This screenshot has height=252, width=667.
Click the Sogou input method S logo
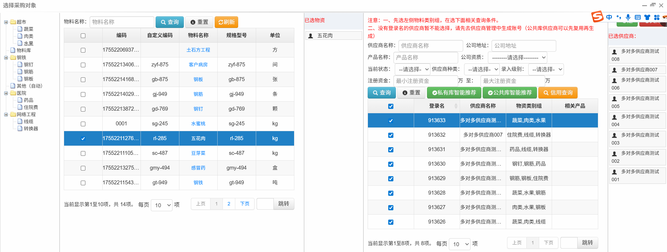598,17
